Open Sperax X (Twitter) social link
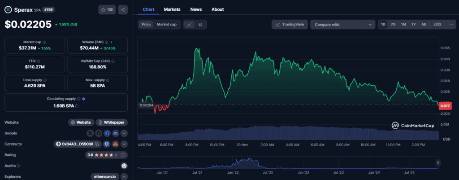 [x=91, y=133]
